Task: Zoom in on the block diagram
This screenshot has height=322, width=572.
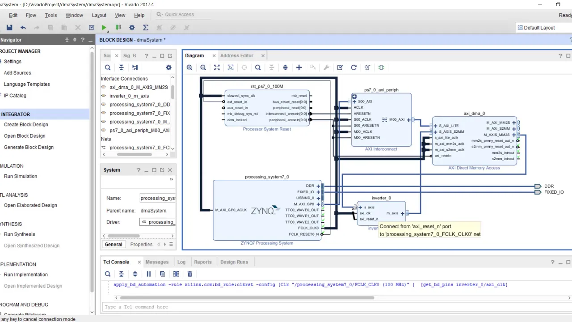Action: (x=189, y=68)
